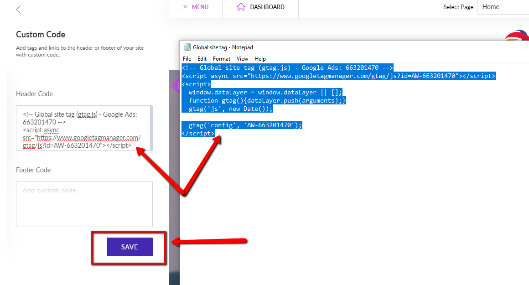
Task: Open the Help menu in Notepad
Action: [x=260, y=59]
